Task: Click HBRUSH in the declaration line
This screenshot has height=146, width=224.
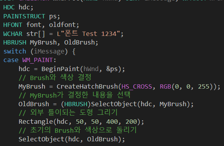Action: click(x=15, y=43)
